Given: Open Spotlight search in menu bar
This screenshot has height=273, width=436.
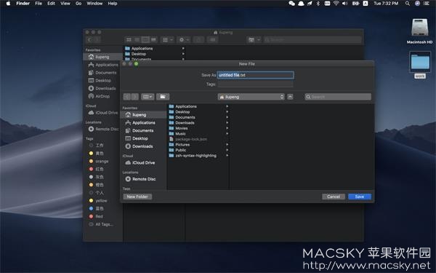Looking at the screenshot, I should tap(408, 4).
